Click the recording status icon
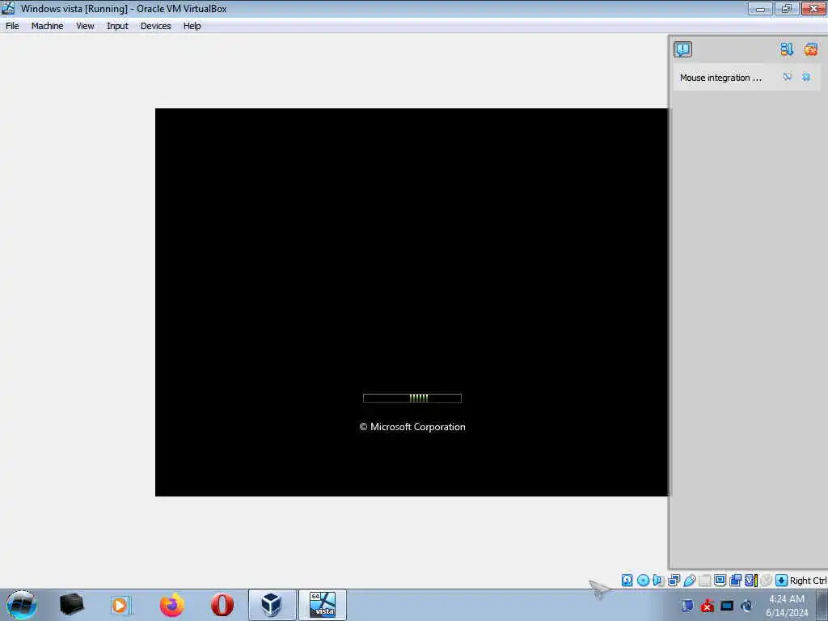 735,581
